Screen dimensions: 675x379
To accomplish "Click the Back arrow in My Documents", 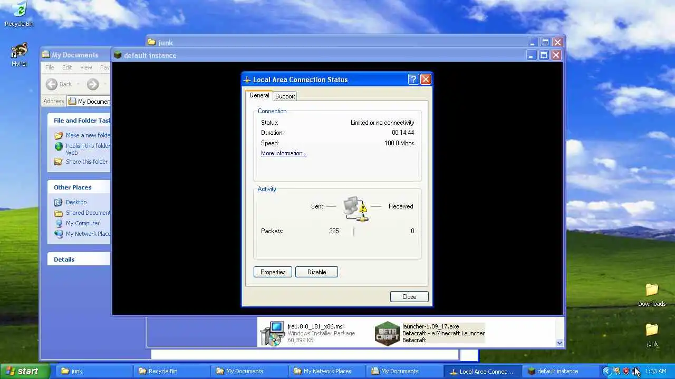I will [x=52, y=84].
